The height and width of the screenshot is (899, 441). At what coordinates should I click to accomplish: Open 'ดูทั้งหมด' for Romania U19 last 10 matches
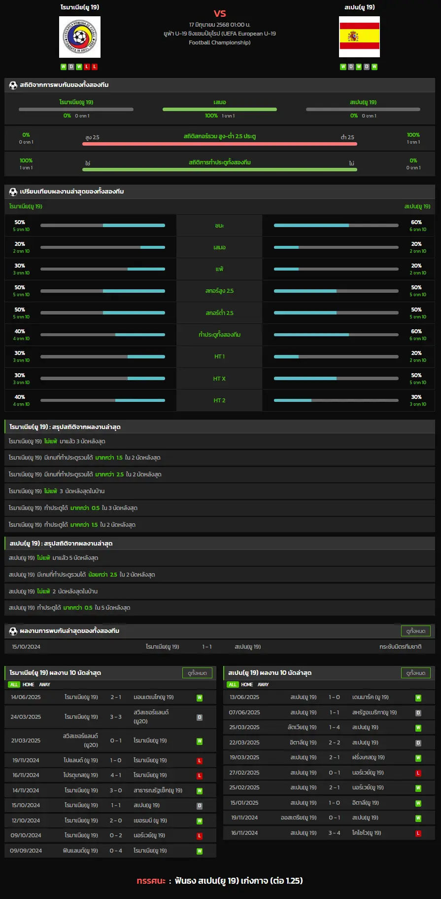[x=197, y=673]
